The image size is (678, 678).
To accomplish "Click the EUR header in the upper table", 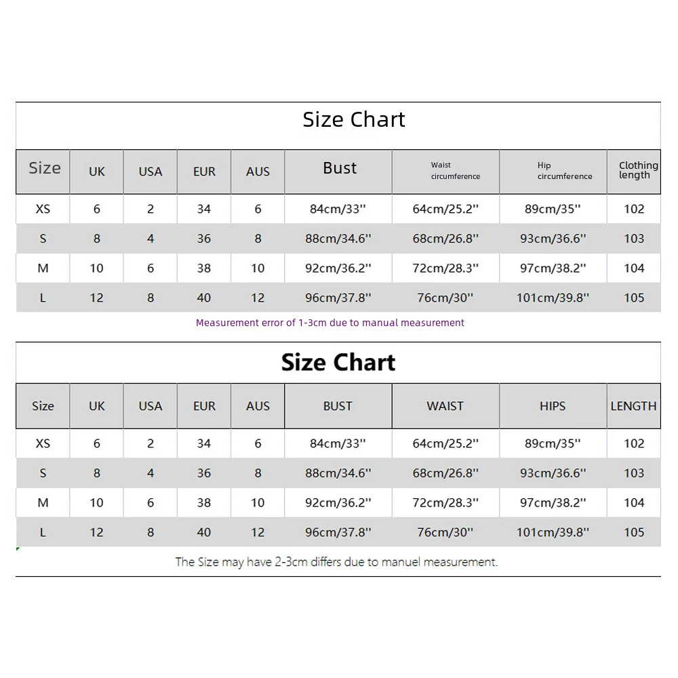I will pyautogui.click(x=204, y=172).
